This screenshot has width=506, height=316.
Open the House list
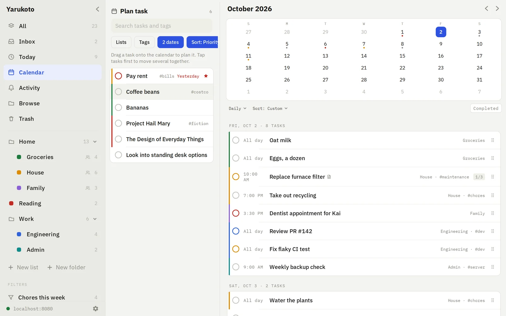tap(52, 173)
